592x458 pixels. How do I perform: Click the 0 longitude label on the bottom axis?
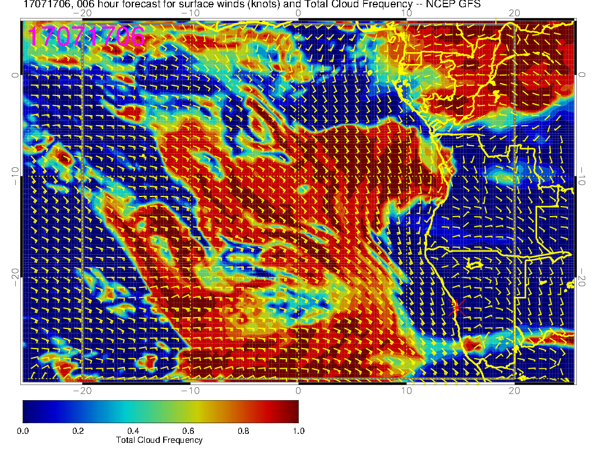tap(298, 391)
